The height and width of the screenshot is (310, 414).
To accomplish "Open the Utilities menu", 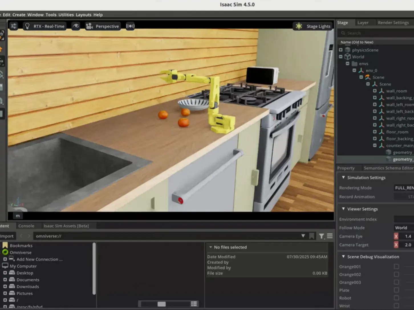I will click(66, 15).
